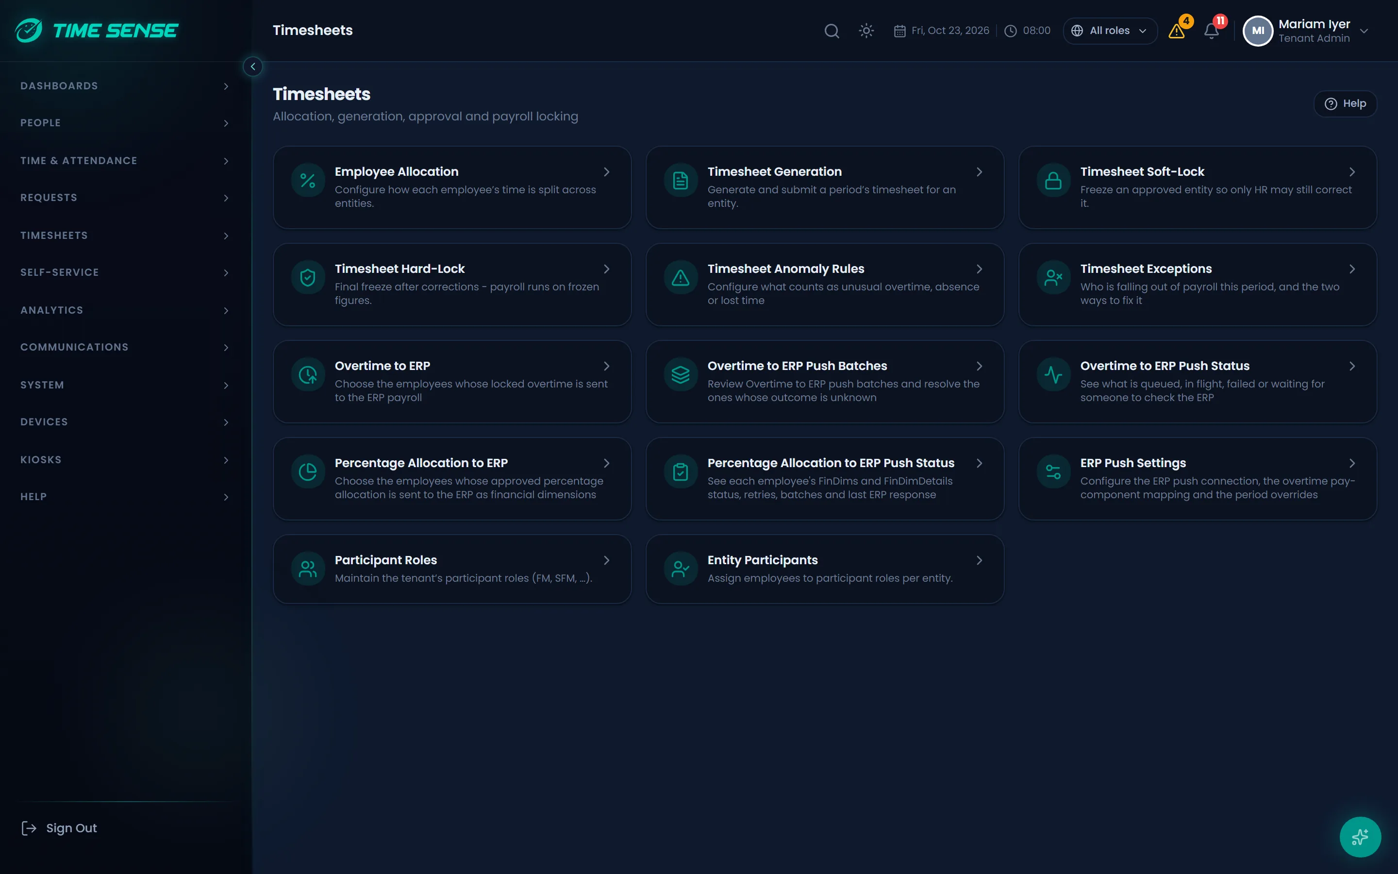This screenshot has width=1398, height=874.
Task: Open the Entity Participants card title
Action: [x=763, y=560]
